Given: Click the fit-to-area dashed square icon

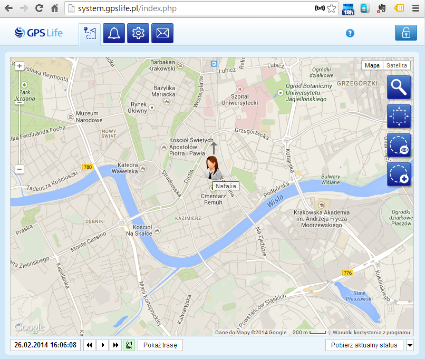Looking at the screenshot, I should coord(399,117).
